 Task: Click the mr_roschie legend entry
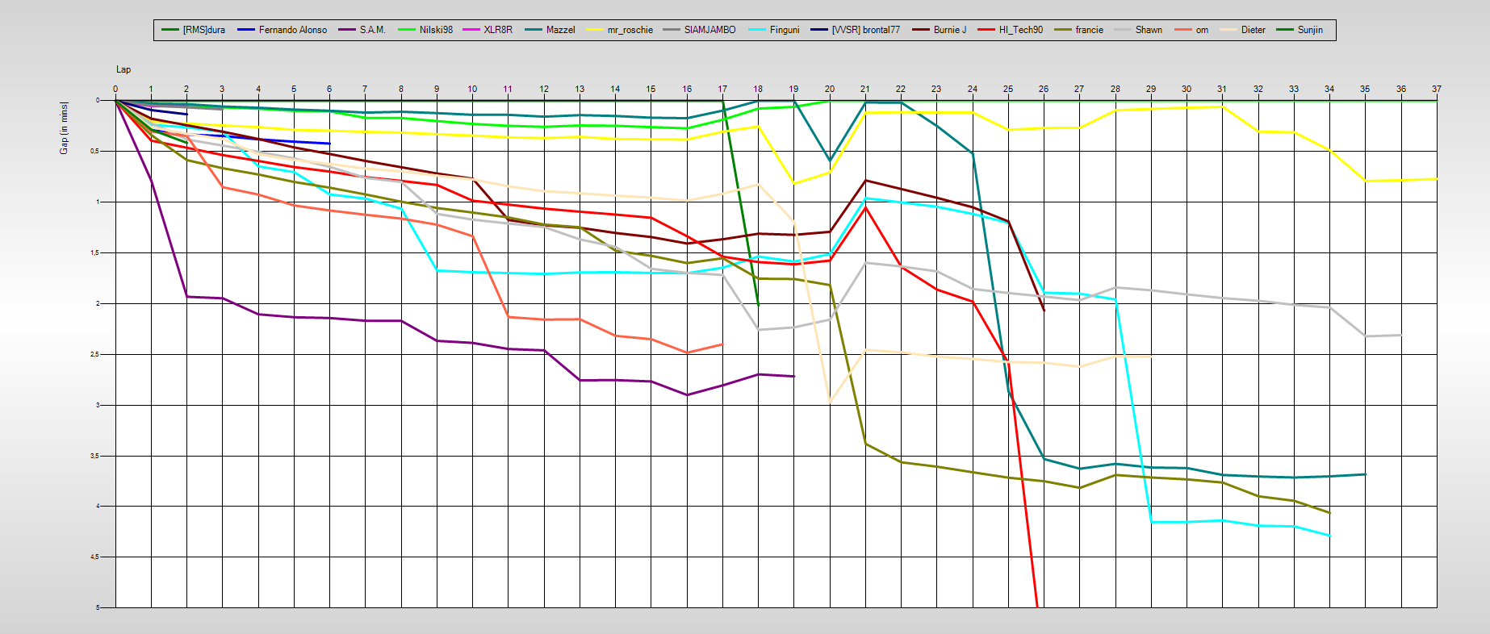click(x=630, y=30)
